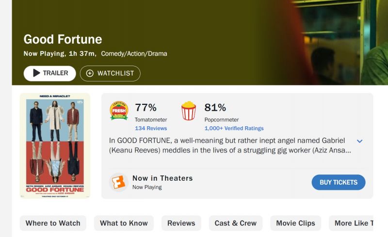
Task: Click the play triangle in the Trailer button
Action: click(36, 73)
